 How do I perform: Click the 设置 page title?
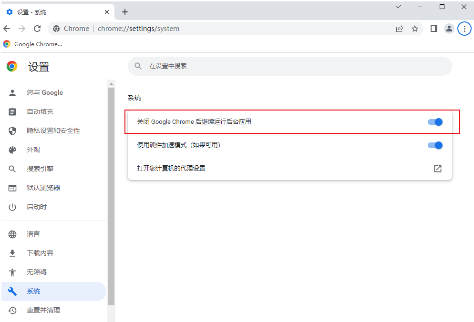coord(39,67)
